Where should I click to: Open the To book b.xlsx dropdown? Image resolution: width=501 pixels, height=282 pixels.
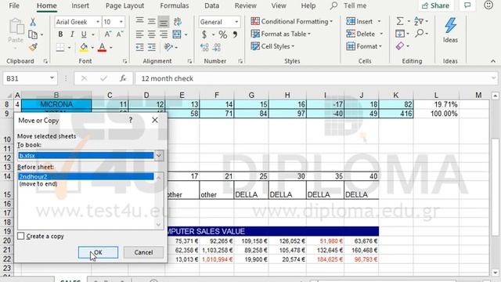pyautogui.click(x=159, y=156)
